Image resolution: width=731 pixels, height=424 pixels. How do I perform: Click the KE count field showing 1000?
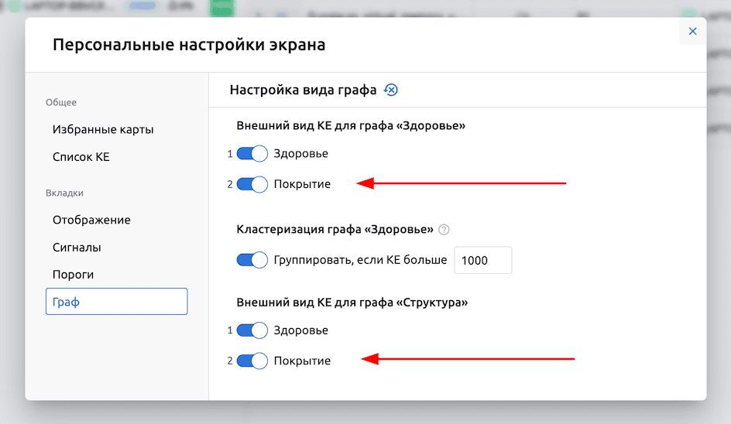click(x=482, y=260)
